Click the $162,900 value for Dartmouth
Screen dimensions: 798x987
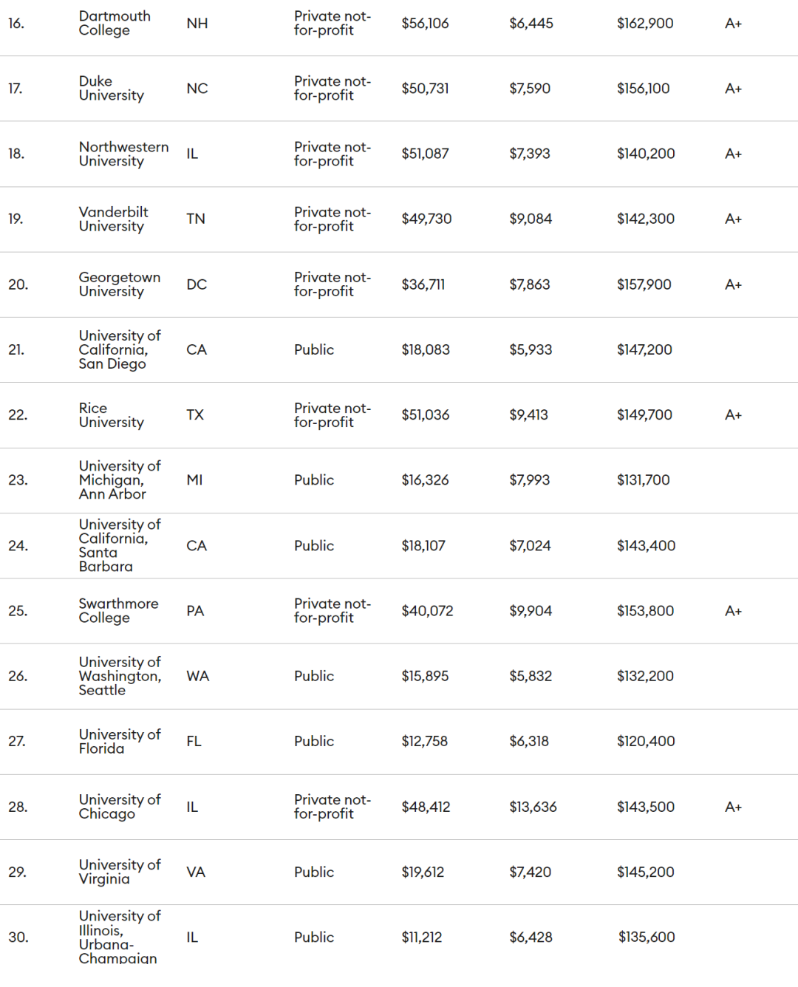point(645,24)
